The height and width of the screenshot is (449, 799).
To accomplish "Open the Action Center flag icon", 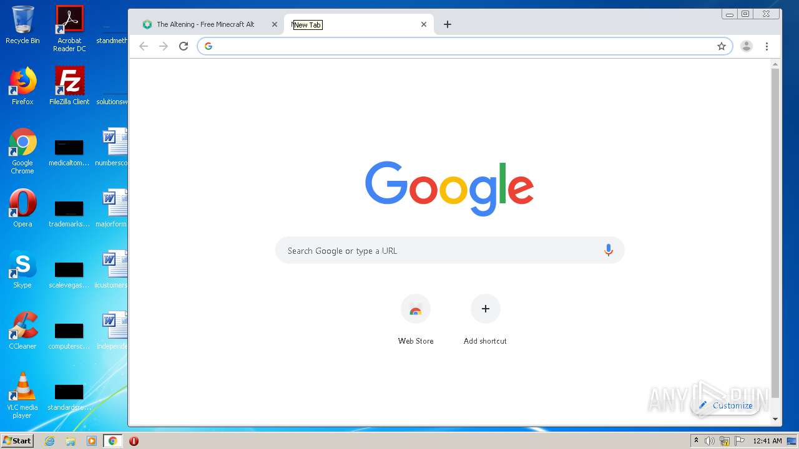I will pyautogui.click(x=739, y=441).
